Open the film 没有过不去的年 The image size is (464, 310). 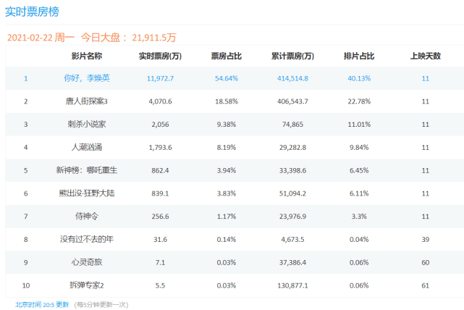coord(87,239)
